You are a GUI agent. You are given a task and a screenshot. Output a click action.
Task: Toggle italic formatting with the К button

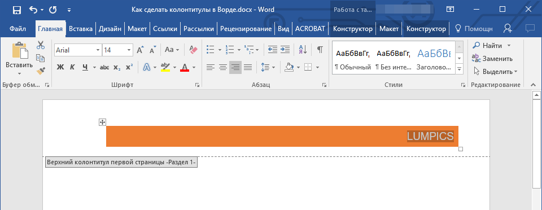coord(72,67)
